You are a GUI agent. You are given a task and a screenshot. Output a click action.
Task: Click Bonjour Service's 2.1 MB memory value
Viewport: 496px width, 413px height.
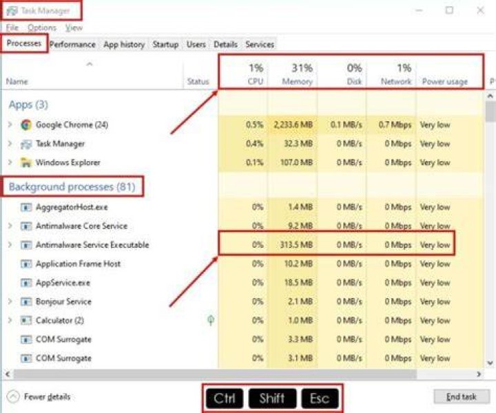click(300, 301)
